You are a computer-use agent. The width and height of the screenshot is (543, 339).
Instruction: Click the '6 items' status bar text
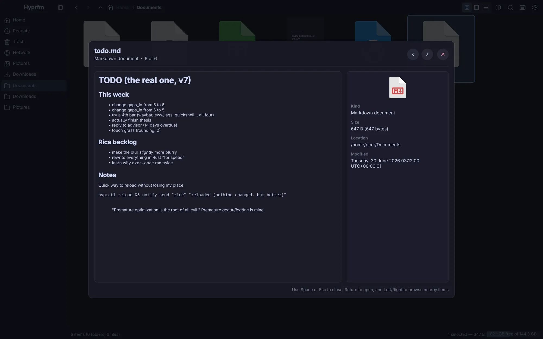(x=95, y=334)
